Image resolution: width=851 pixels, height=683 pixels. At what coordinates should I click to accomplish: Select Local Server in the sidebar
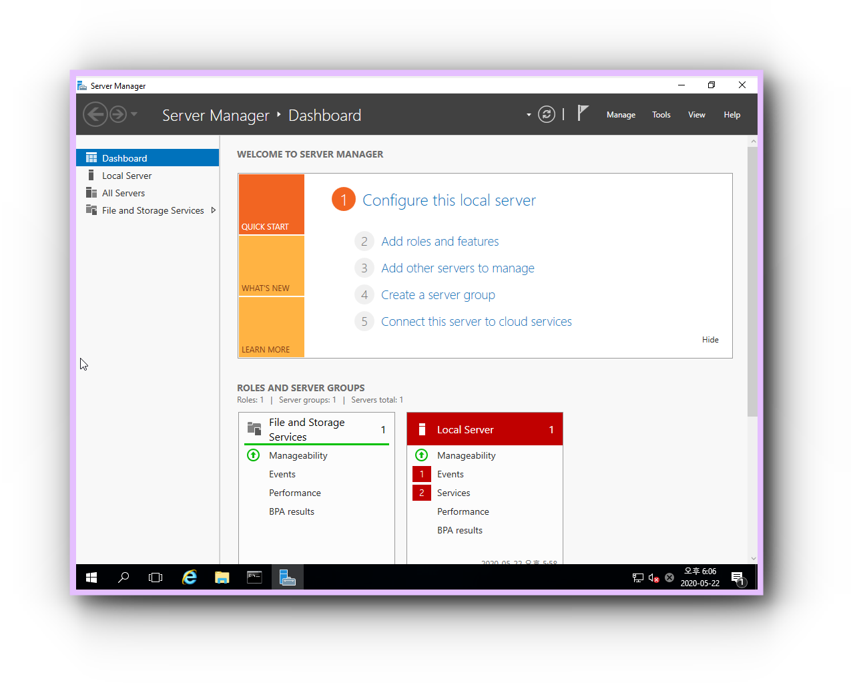[x=148, y=175]
